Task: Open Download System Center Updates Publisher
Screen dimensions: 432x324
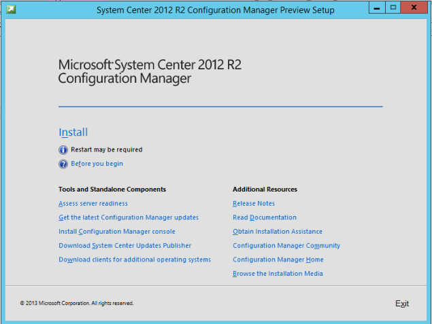Action: [124, 246]
